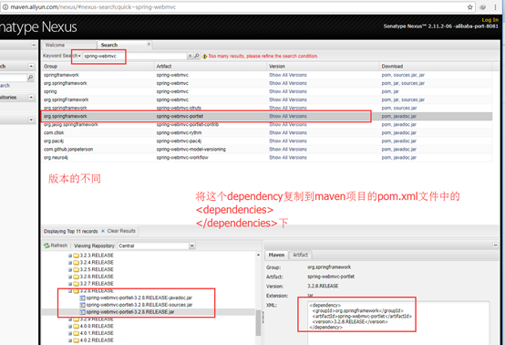Screen dimensions: 505x345
Task: Open the Artifact details tab
Action: coord(300,255)
